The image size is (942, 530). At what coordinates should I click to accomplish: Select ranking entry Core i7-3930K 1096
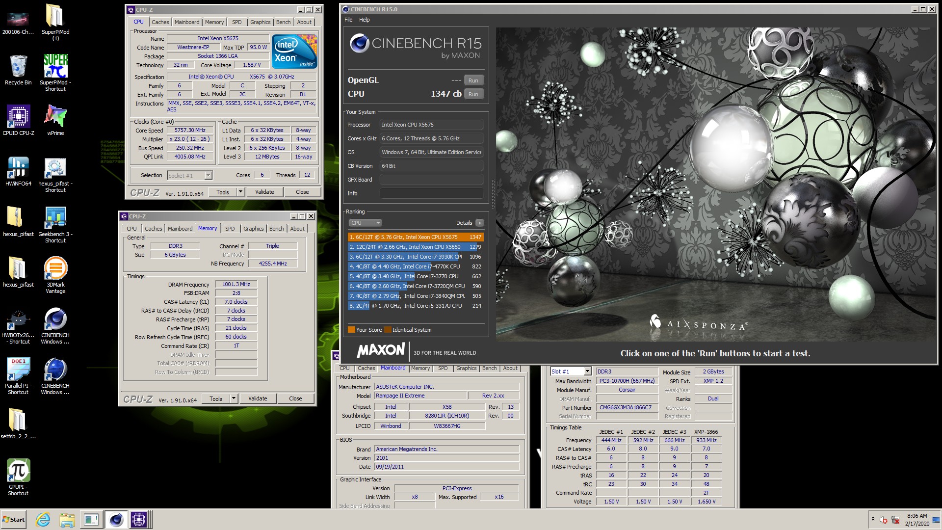point(416,257)
